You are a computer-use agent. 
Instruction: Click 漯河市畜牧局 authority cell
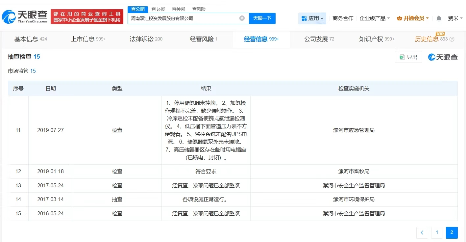pos(354,172)
